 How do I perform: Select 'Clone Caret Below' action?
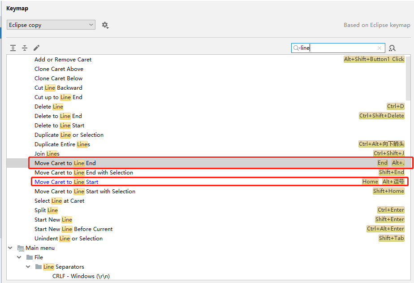(x=58, y=78)
